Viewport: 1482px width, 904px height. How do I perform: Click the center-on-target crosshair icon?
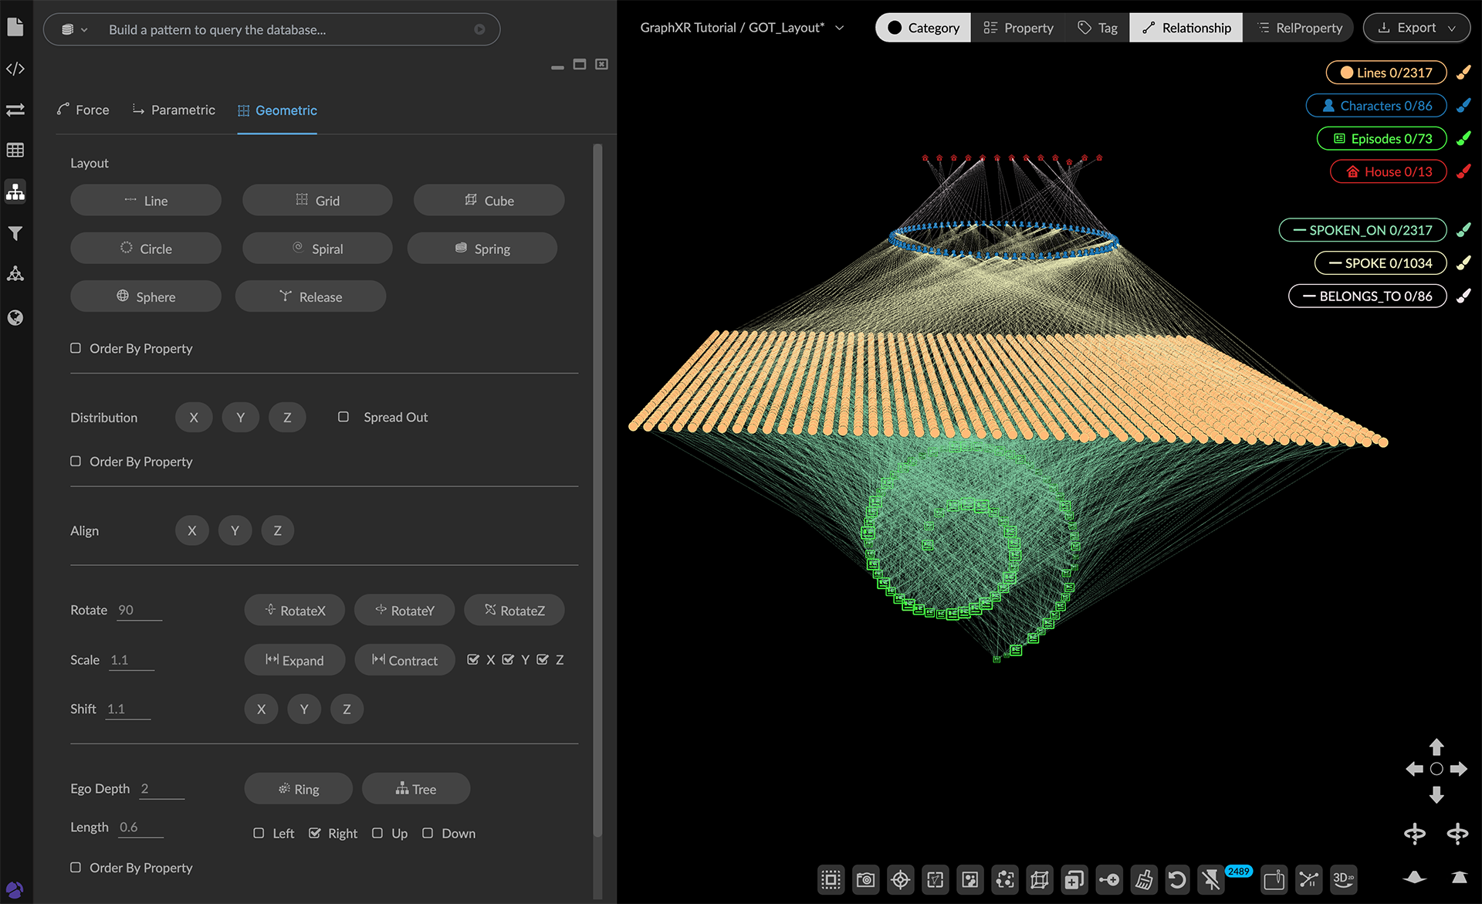[x=900, y=879]
